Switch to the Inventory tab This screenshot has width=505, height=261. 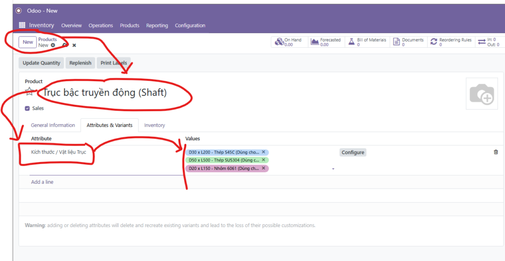click(154, 125)
